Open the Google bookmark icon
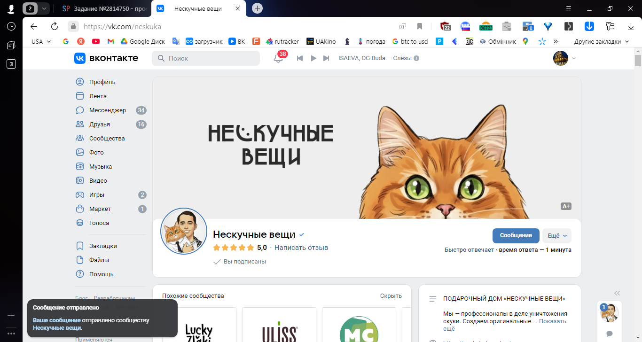 (66, 41)
